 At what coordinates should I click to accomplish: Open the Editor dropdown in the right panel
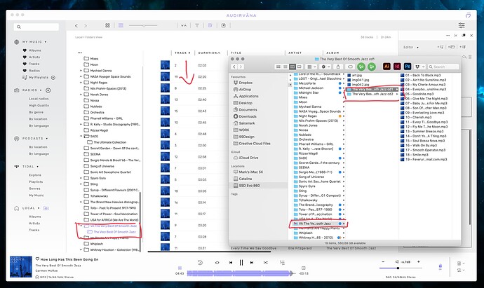coord(411,48)
